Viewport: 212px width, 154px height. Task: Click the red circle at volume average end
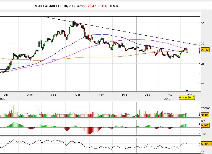pyautogui.click(x=187, y=114)
